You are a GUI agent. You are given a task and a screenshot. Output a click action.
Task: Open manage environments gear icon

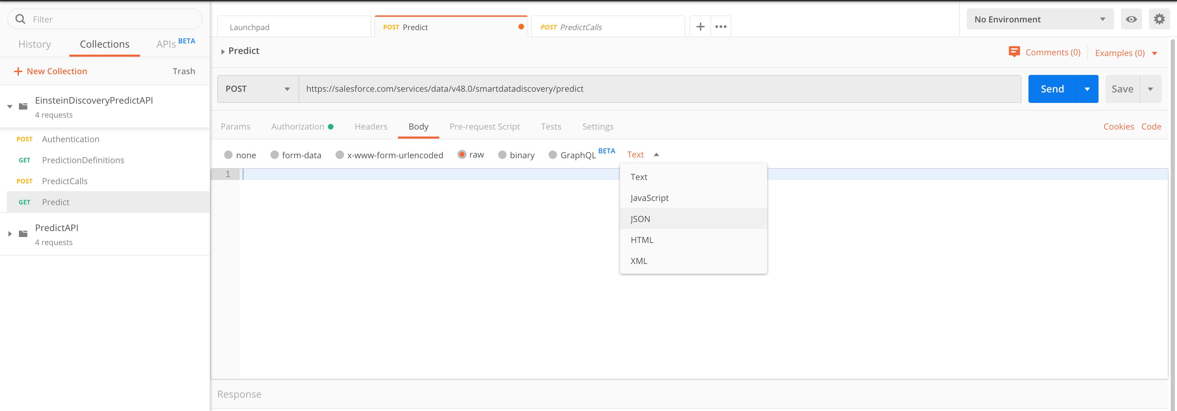click(1159, 19)
